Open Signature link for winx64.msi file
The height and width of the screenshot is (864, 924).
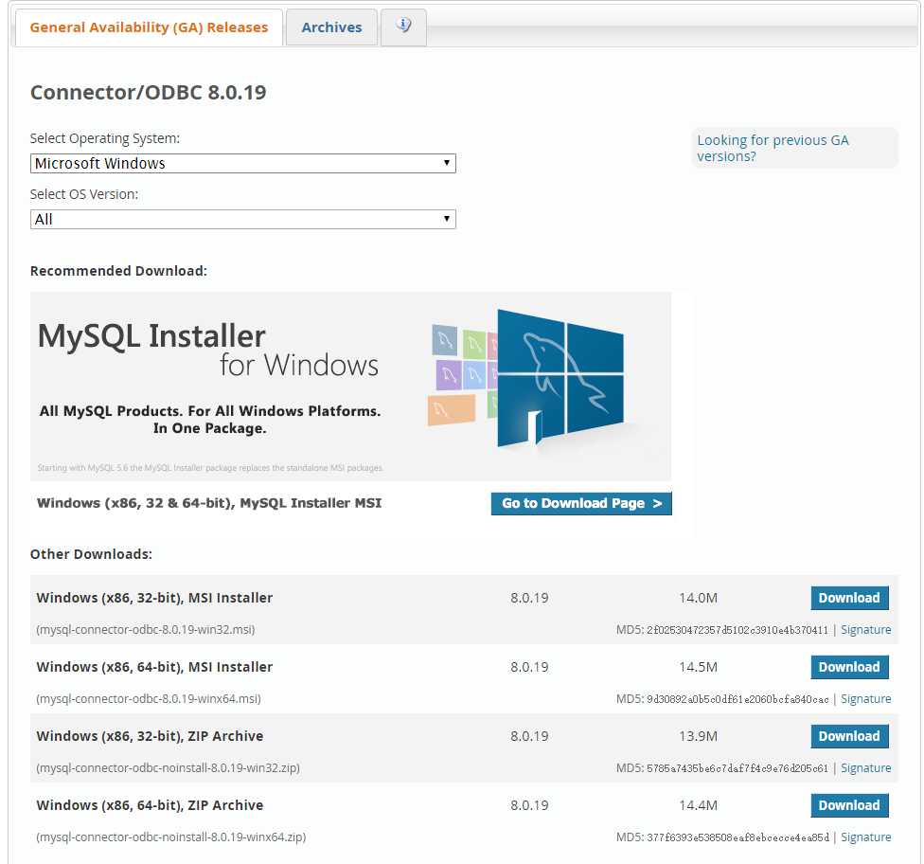click(865, 699)
